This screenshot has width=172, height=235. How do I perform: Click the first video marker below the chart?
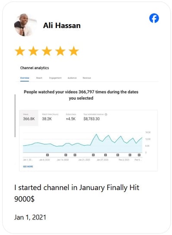[x=48, y=155]
